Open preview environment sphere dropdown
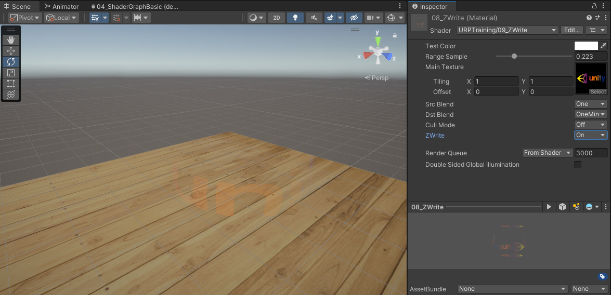611x295 pixels. coord(592,207)
